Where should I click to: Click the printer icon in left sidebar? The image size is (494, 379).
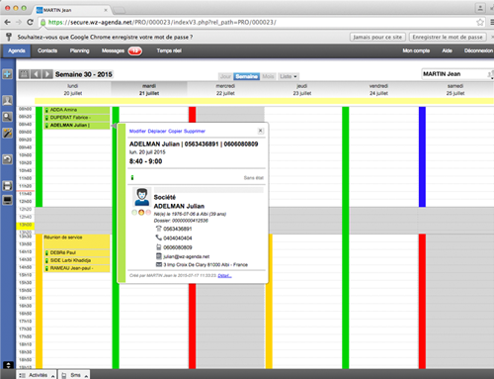coord(7,186)
